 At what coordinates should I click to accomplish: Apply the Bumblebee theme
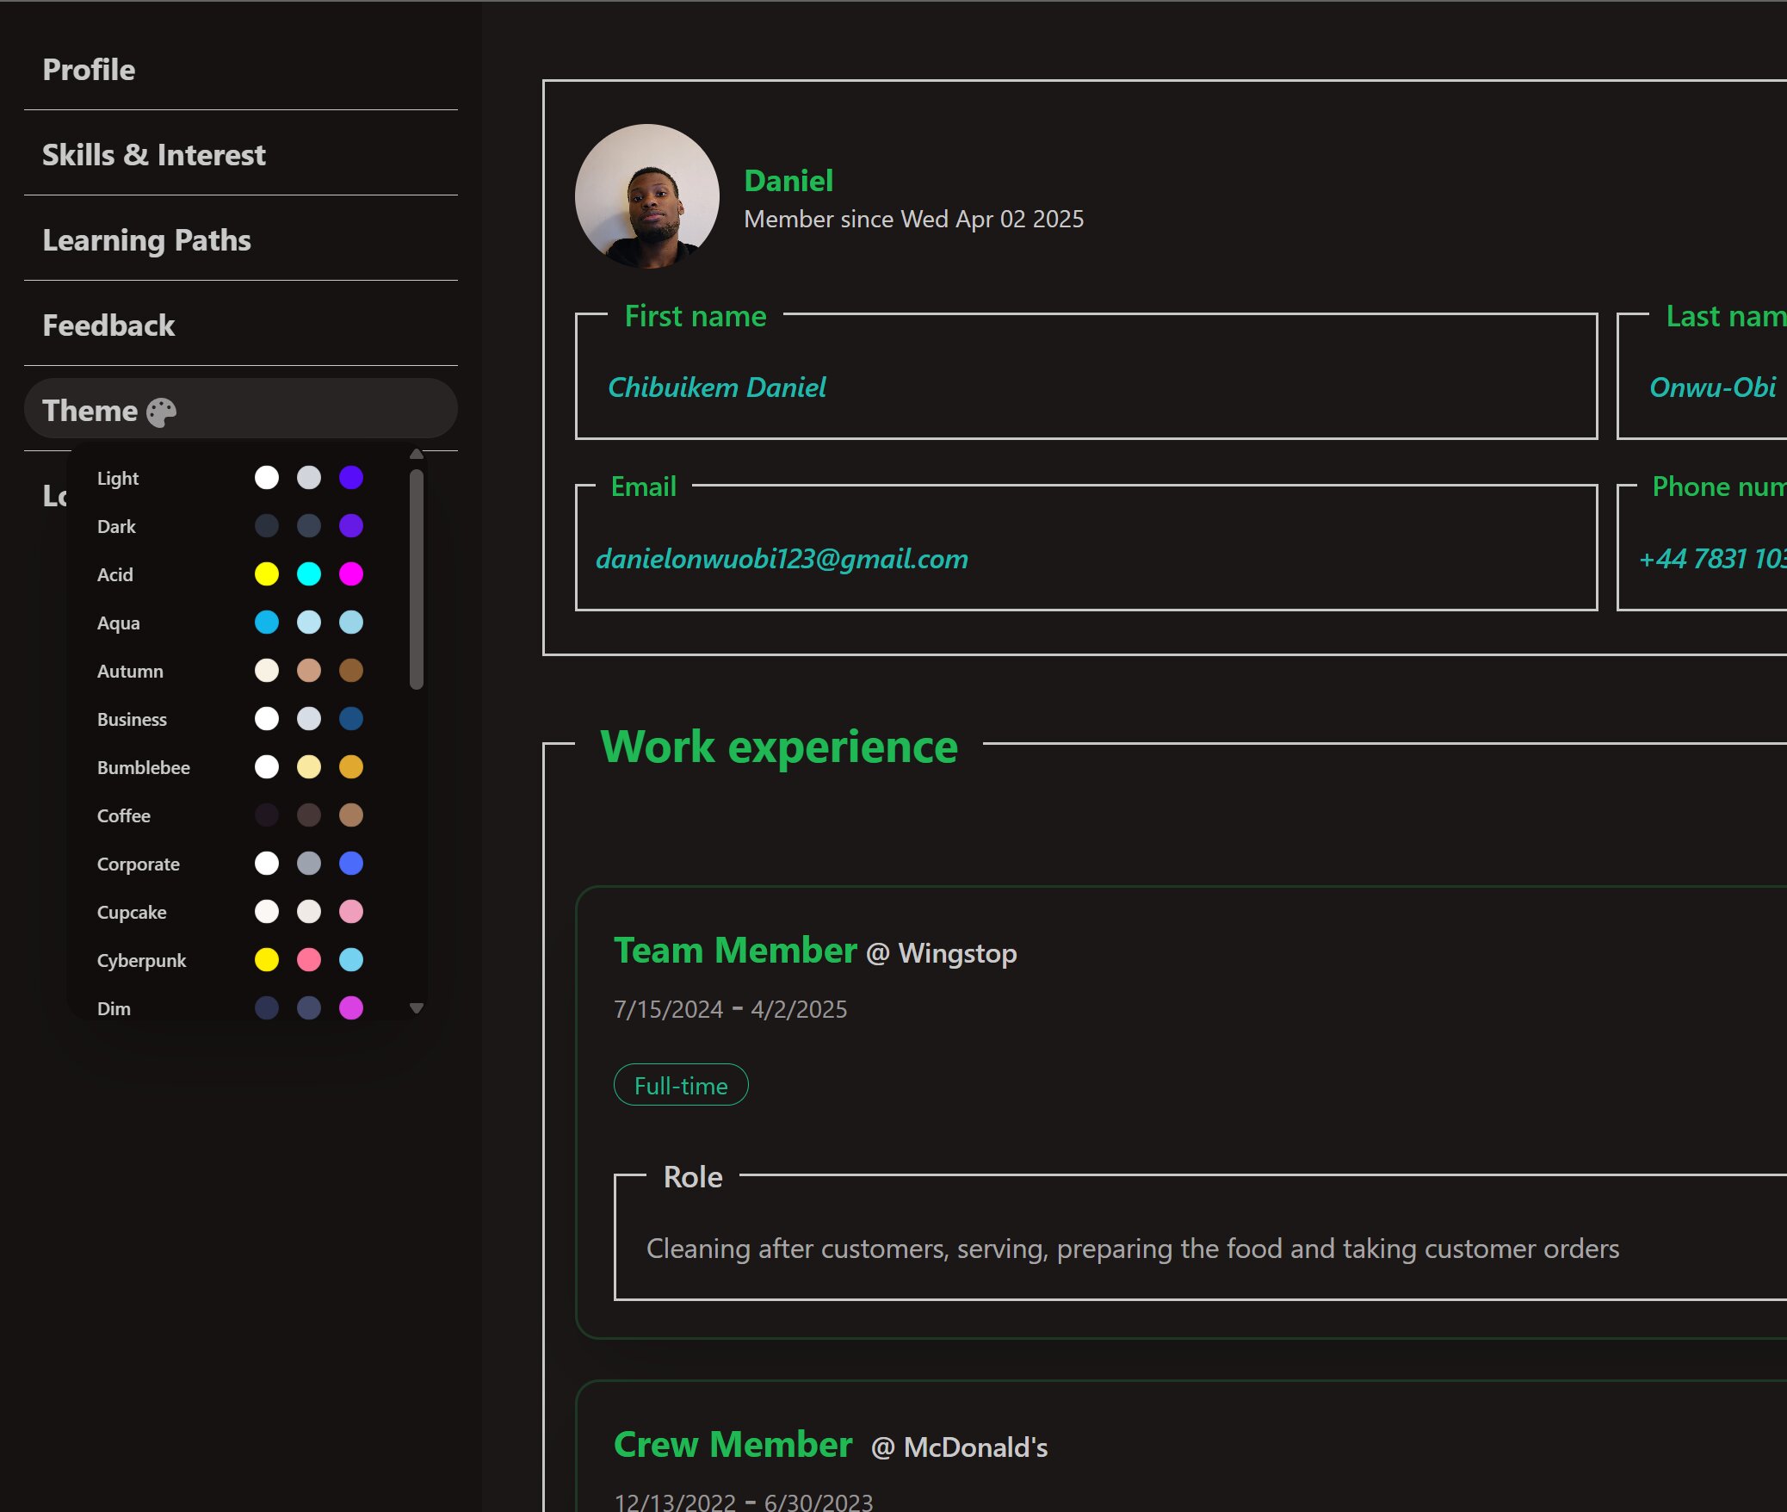click(144, 767)
